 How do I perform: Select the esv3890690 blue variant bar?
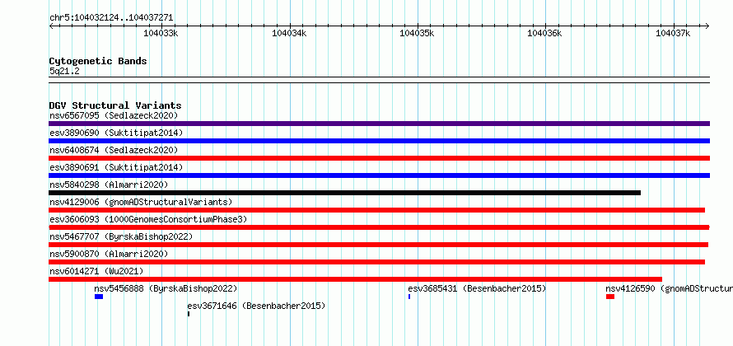point(379,141)
